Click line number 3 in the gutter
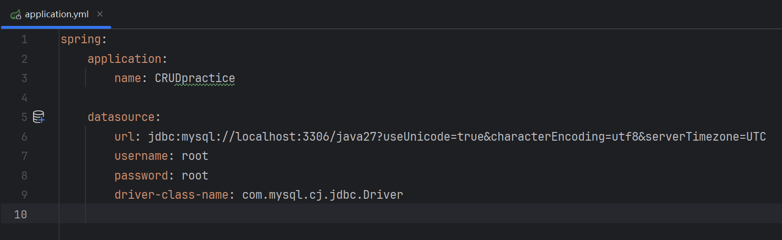This screenshot has height=240, width=782. click(24, 78)
